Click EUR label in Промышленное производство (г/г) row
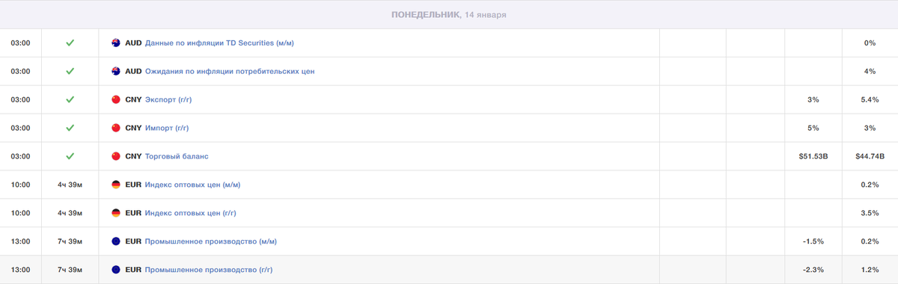898x284 pixels. click(133, 271)
